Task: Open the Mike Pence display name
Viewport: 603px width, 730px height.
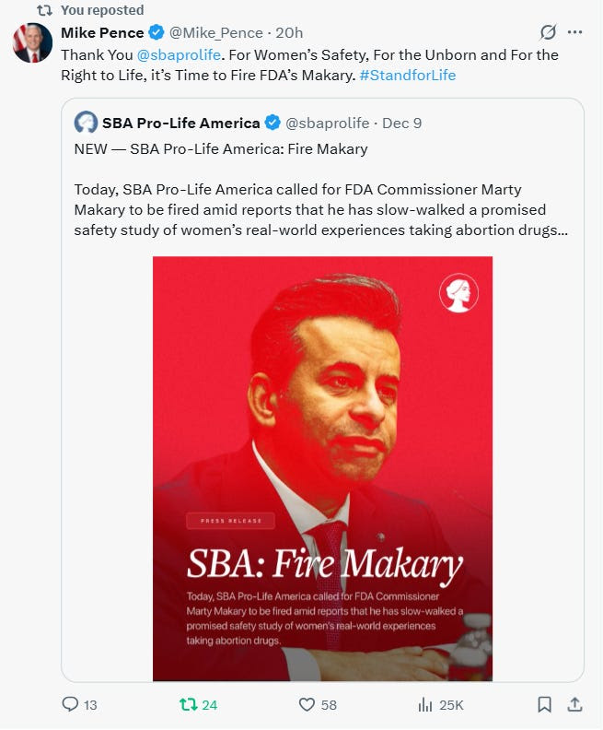Action: coord(102,33)
